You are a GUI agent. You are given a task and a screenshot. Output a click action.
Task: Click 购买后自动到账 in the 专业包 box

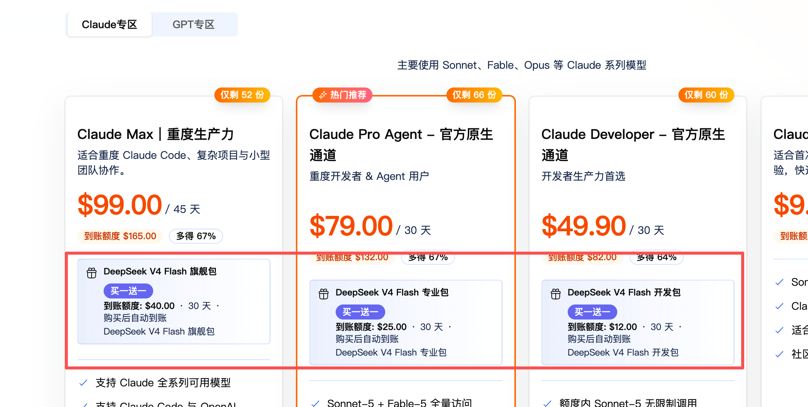tap(367, 339)
